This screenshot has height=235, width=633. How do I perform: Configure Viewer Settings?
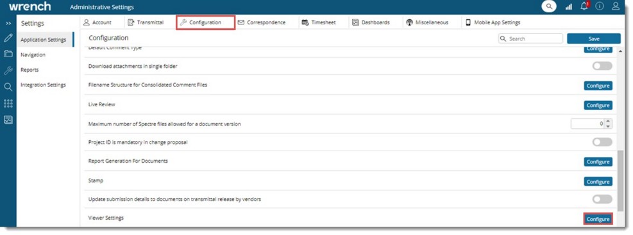pyautogui.click(x=598, y=219)
